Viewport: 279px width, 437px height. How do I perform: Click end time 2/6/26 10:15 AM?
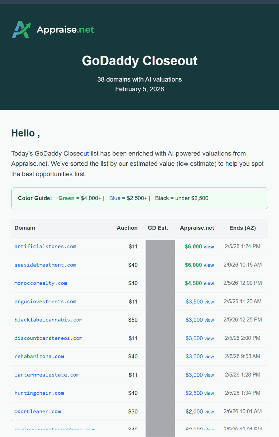(243, 265)
